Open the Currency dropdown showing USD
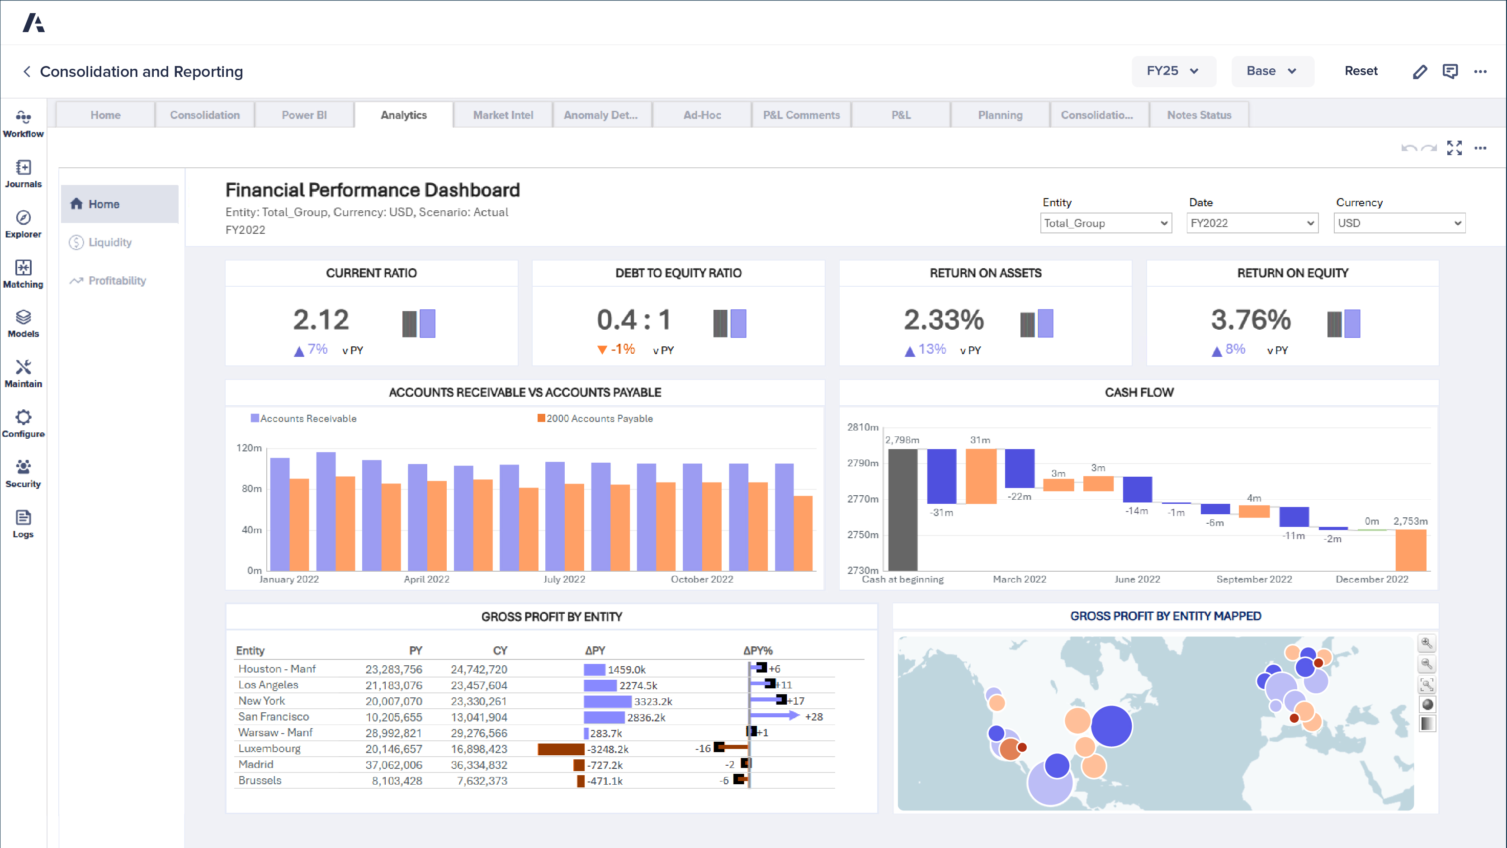The height and width of the screenshot is (848, 1507). pyautogui.click(x=1399, y=223)
